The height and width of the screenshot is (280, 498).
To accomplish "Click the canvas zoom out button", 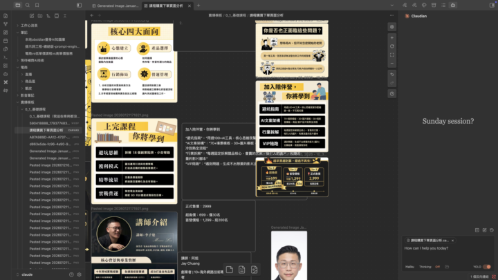I will click(x=392, y=64).
